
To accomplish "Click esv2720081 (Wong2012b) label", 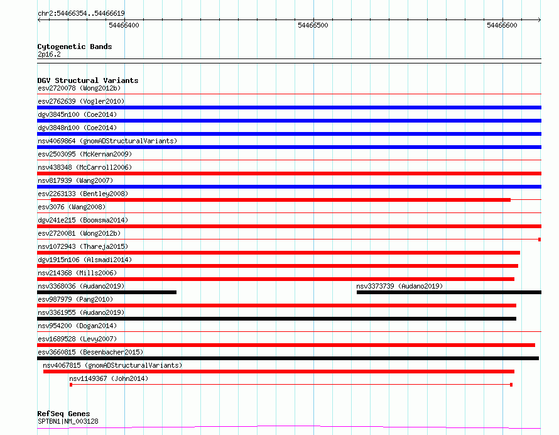I will [79, 233].
